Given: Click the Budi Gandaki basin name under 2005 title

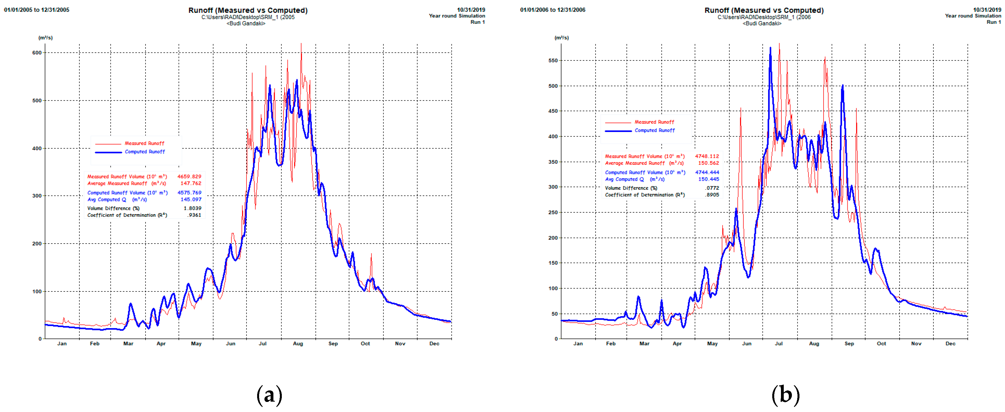Looking at the screenshot, I should point(246,23).
